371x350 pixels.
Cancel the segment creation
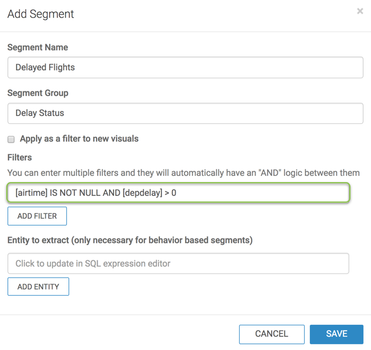(x=271, y=334)
